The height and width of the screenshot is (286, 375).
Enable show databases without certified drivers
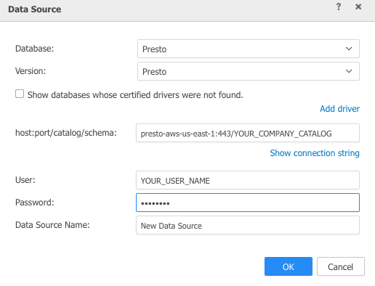click(20, 94)
